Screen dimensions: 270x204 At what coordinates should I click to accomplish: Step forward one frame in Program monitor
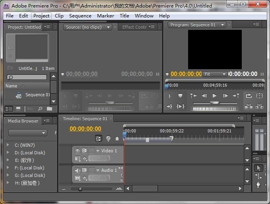tap(225, 96)
